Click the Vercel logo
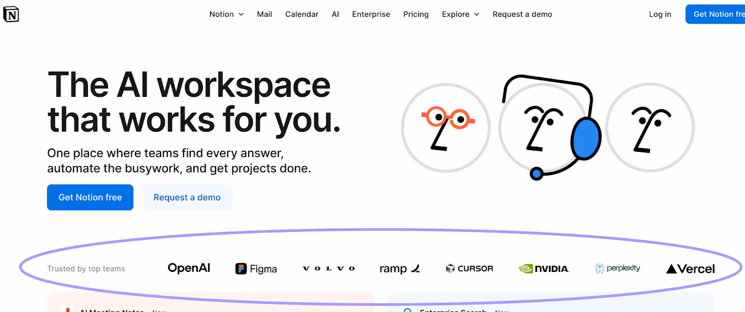 [x=691, y=269]
